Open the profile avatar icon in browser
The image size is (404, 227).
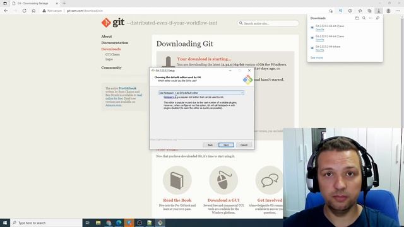[388, 11]
